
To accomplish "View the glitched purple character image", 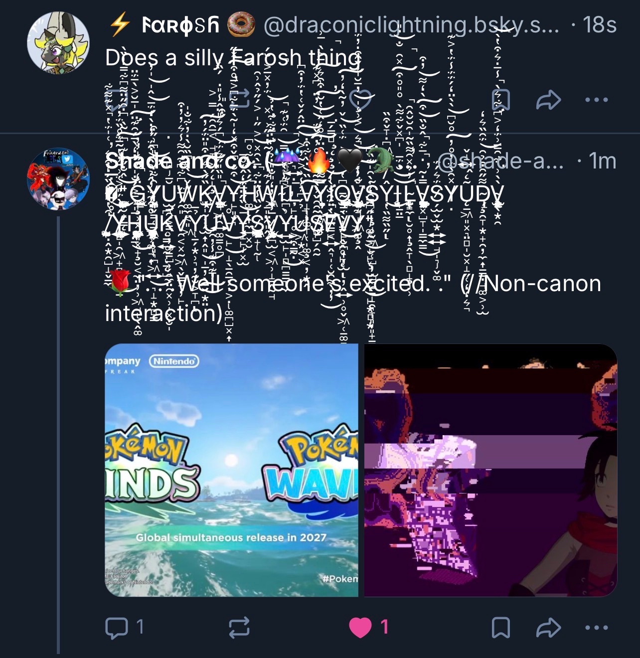I will click(491, 470).
